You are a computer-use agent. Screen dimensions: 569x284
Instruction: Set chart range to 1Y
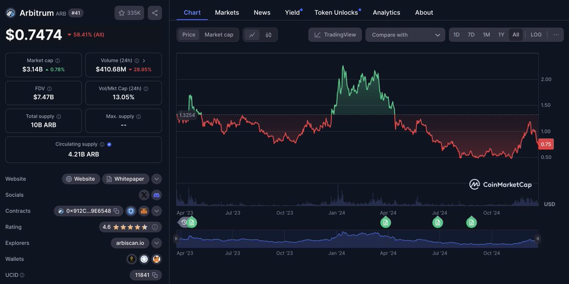501,35
